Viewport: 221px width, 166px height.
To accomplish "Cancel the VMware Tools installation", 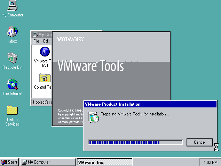I will [x=199, y=142].
